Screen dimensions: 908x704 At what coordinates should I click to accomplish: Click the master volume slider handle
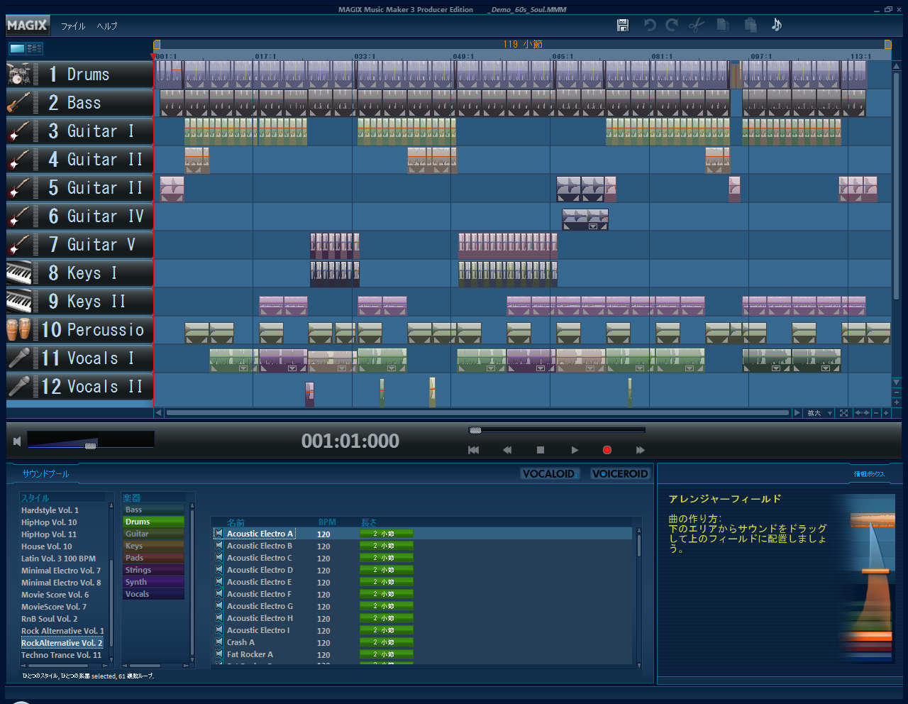(x=91, y=446)
